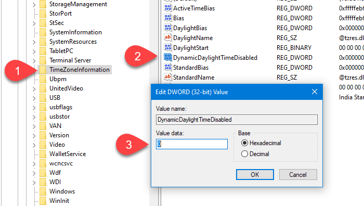
Task: Cancel the Edit DWORD dialog
Action: [x=298, y=174]
